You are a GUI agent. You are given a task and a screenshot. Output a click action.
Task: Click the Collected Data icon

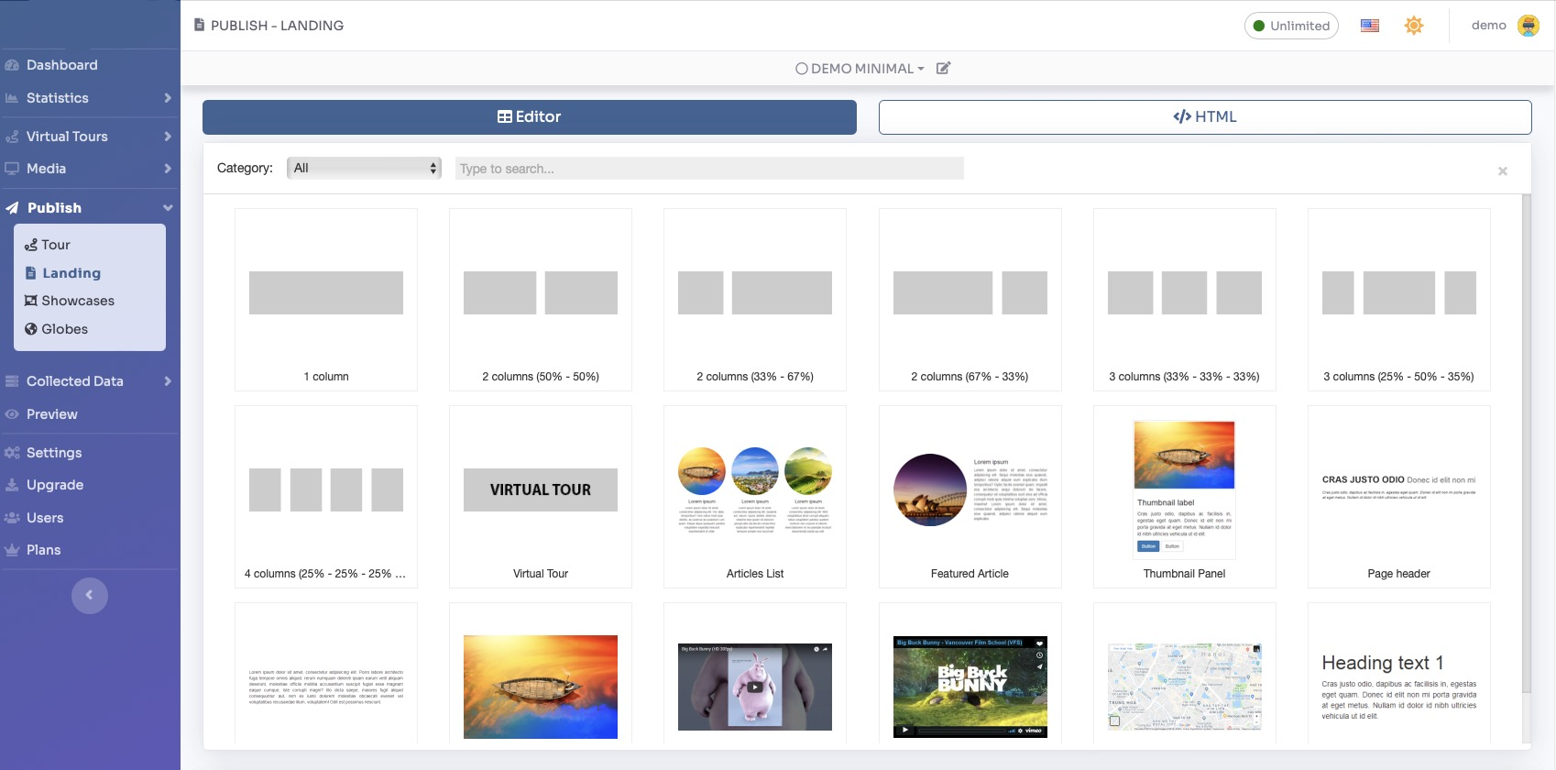click(x=12, y=381)
